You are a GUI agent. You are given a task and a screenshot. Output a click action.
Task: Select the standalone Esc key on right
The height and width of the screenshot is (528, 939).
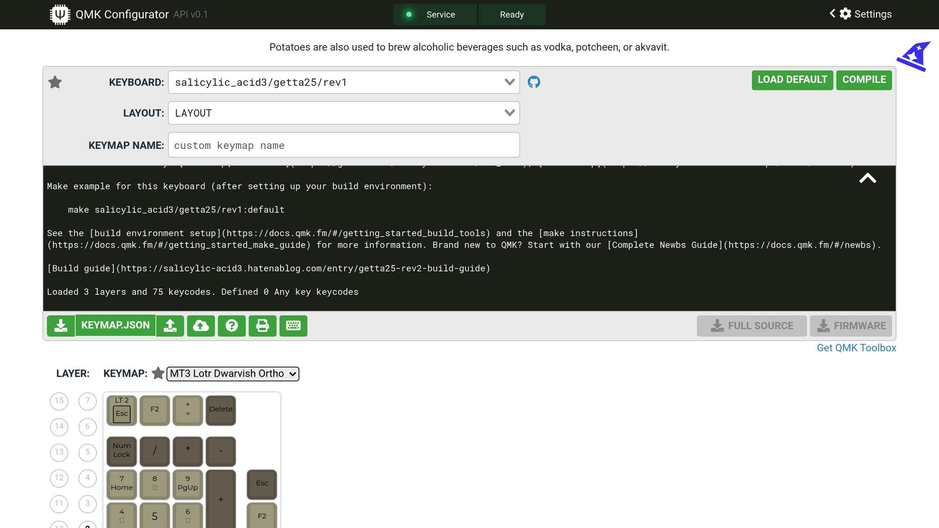click(x=262, y=484)
